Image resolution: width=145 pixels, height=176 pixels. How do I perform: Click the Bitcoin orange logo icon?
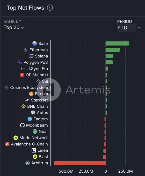point(31,94)
